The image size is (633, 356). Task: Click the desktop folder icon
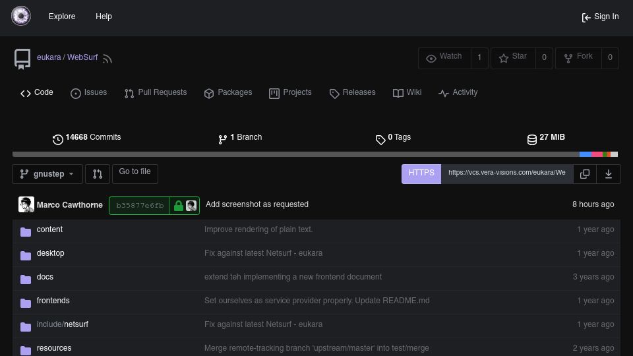pyautogui.click(x=26, y=256)
